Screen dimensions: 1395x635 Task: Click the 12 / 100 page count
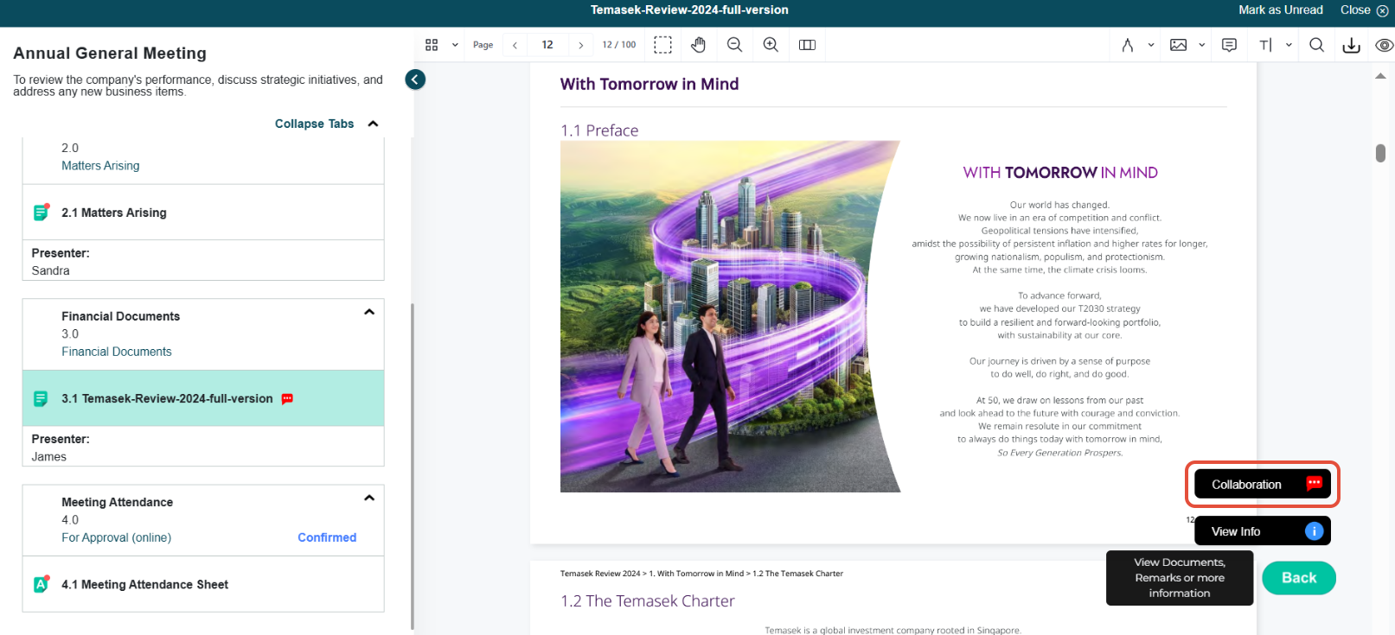[x=619, y=45]
